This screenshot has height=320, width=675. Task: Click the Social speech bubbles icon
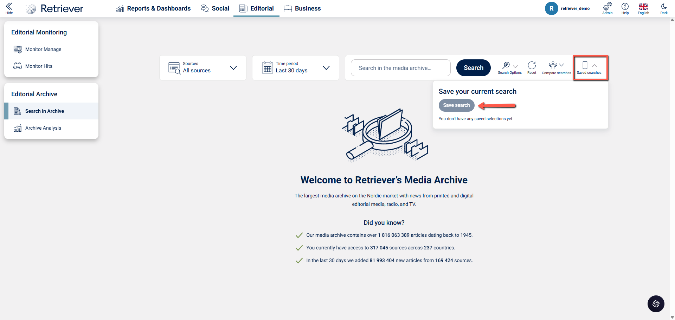pyautogui.click(x=205, y=8)
